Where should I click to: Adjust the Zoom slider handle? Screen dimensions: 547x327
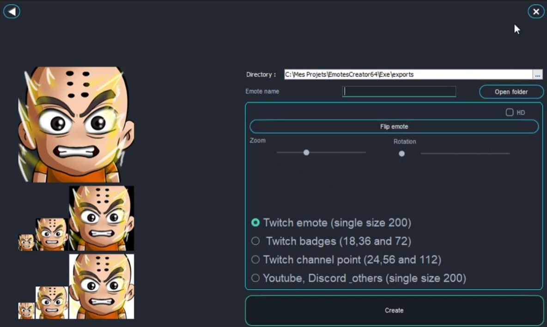306,152
